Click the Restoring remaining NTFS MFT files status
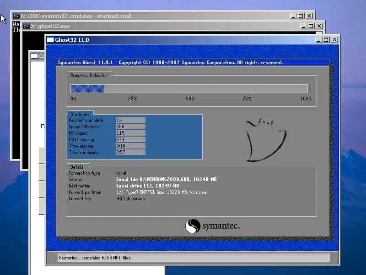The width and height of the screenshot is (366, 275). point(95,258)
